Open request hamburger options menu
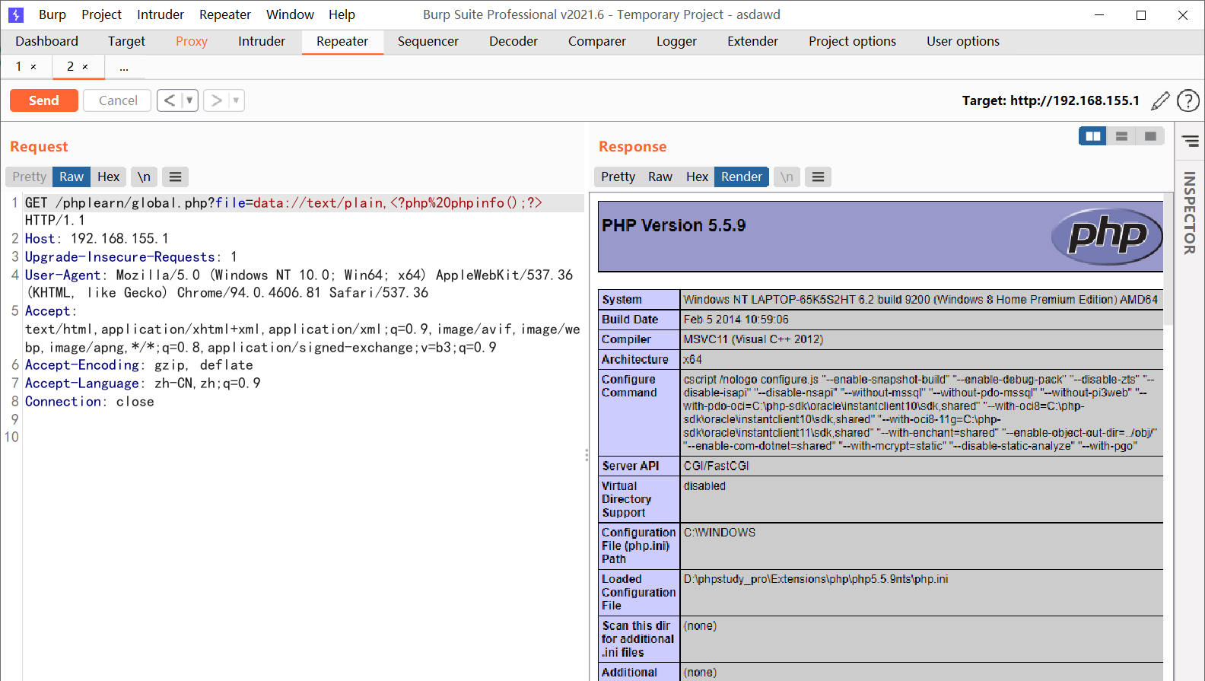The image size is (1205, 681). pyautogui.click(x=175, y=177)
